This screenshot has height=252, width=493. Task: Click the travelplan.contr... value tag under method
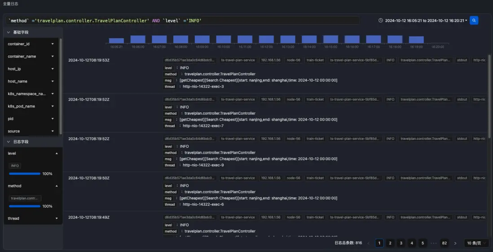(x=25, y=198)
